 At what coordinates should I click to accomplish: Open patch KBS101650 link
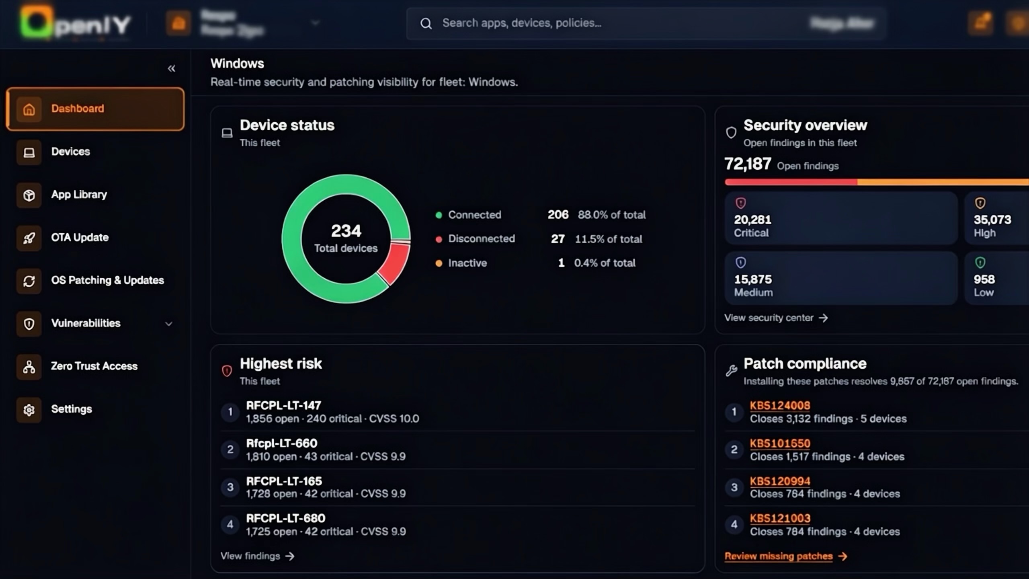click(x=780, y=443)
